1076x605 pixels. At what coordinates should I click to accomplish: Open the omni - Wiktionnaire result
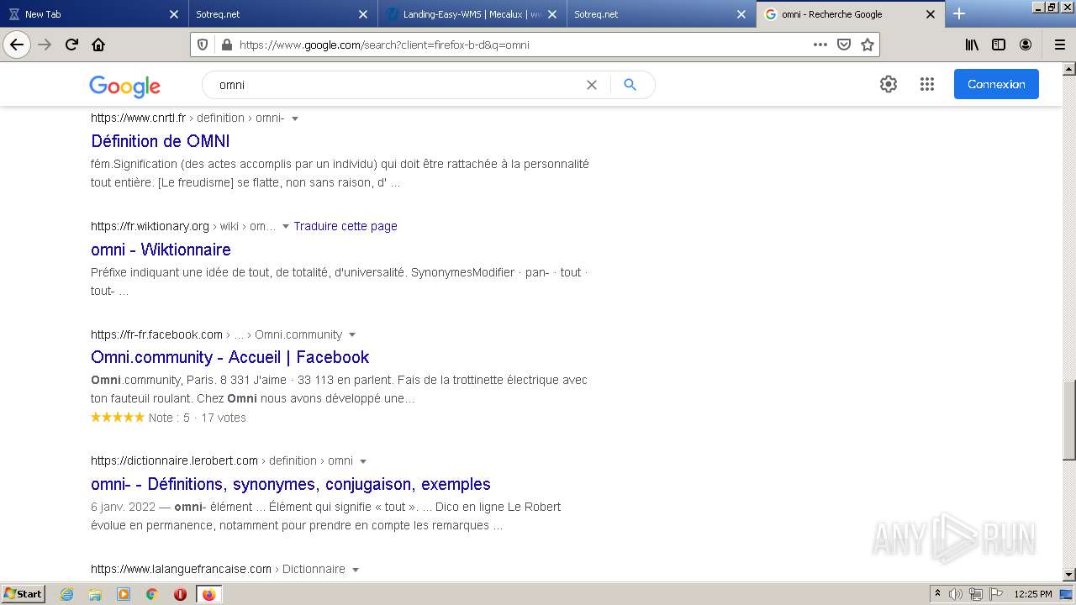(161, 250)
